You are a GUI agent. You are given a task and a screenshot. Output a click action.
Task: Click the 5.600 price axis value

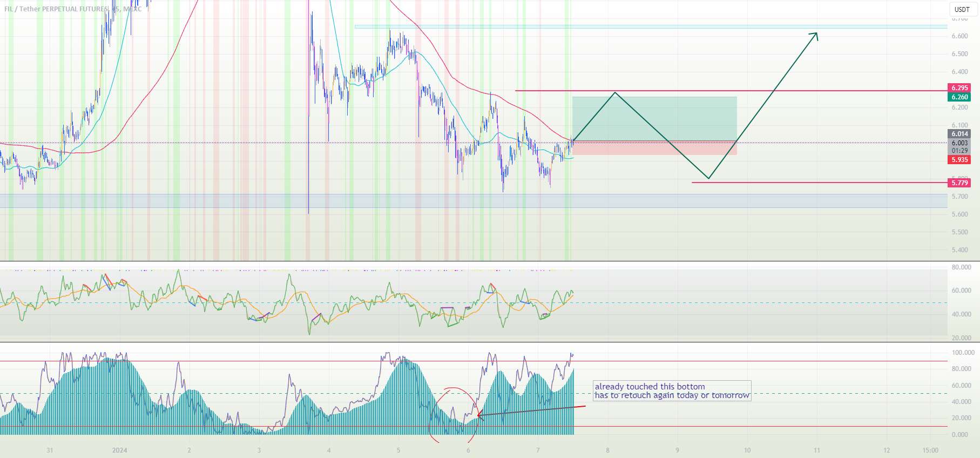pos(959,214)
